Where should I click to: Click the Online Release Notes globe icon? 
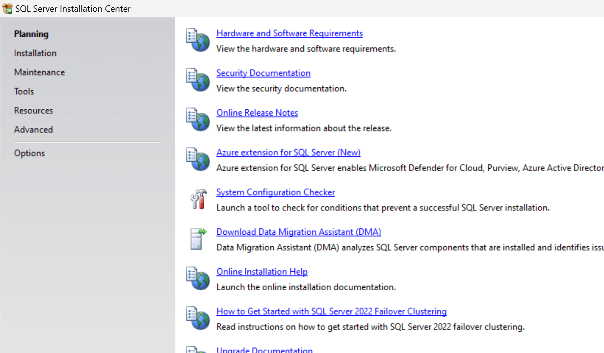198,120
